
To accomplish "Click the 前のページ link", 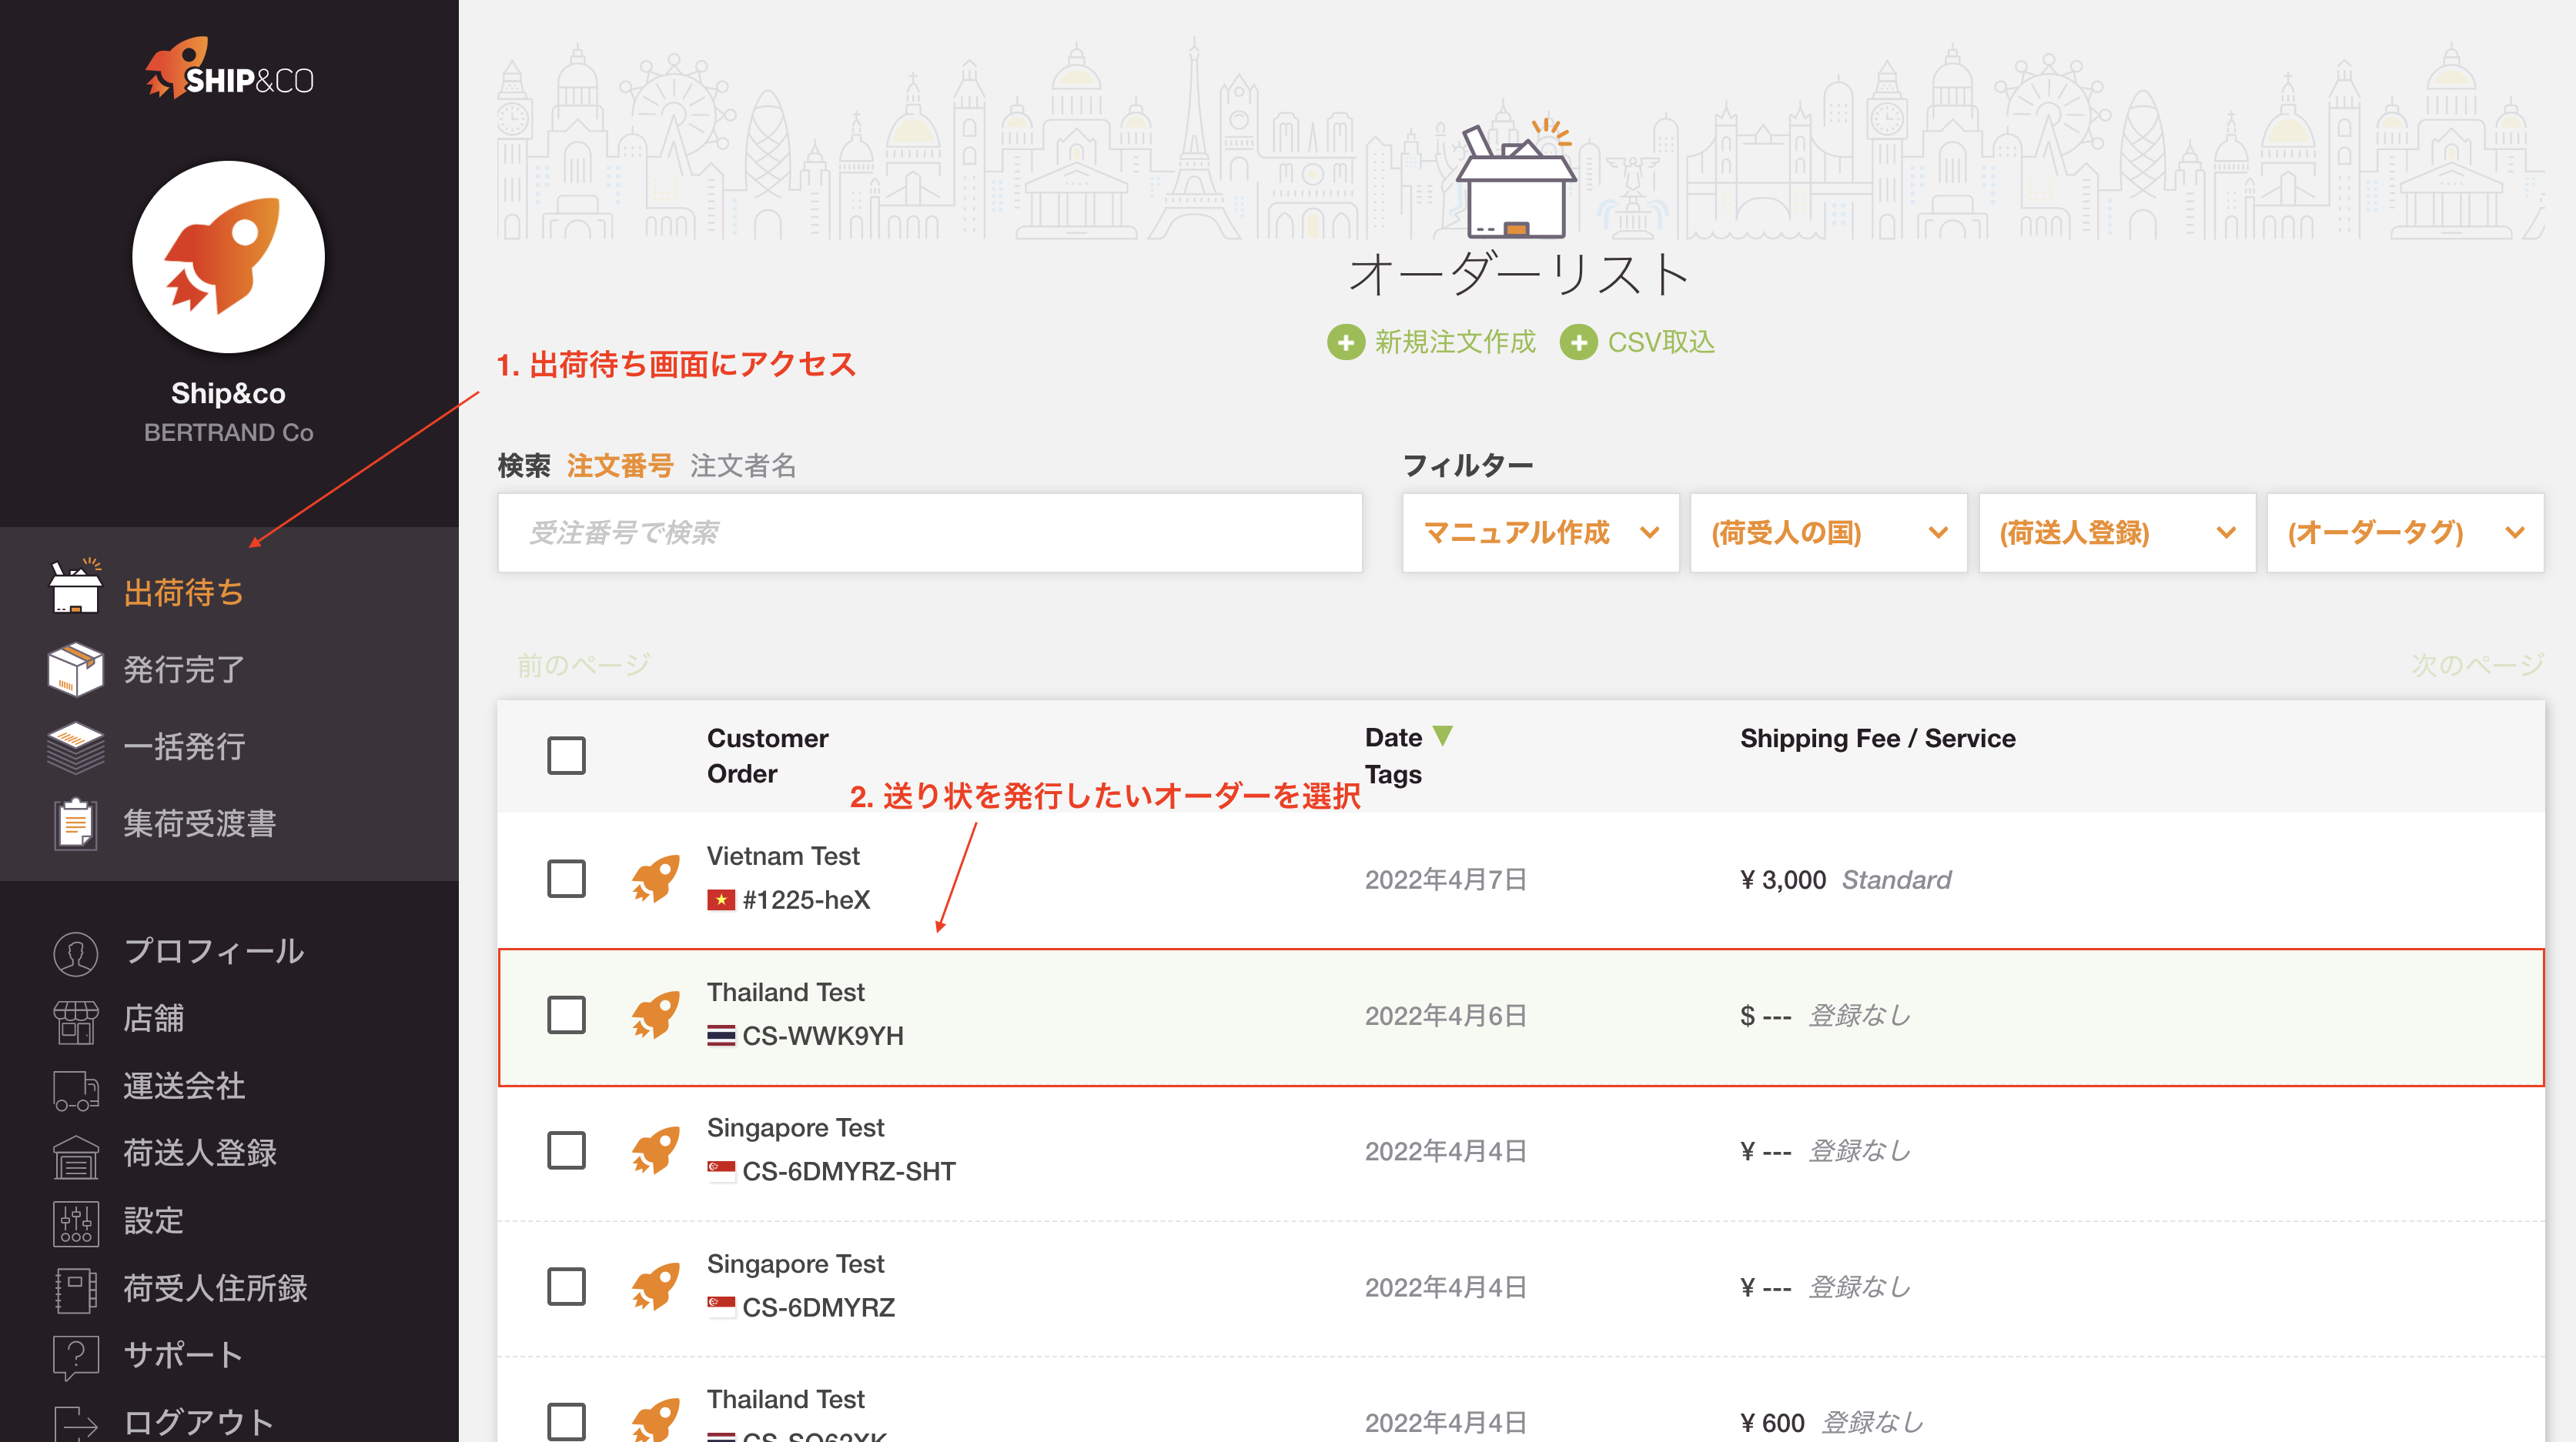I will pos(584,666).
